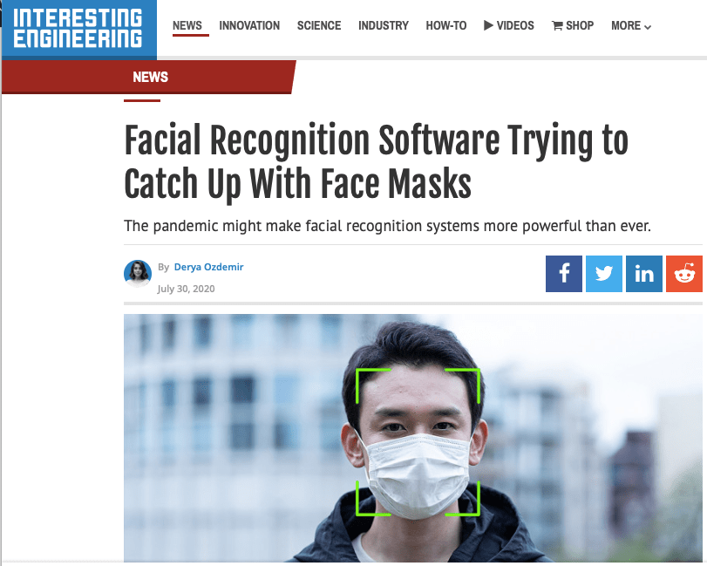Open the Science section
The image size is (707, 566).
319,25
